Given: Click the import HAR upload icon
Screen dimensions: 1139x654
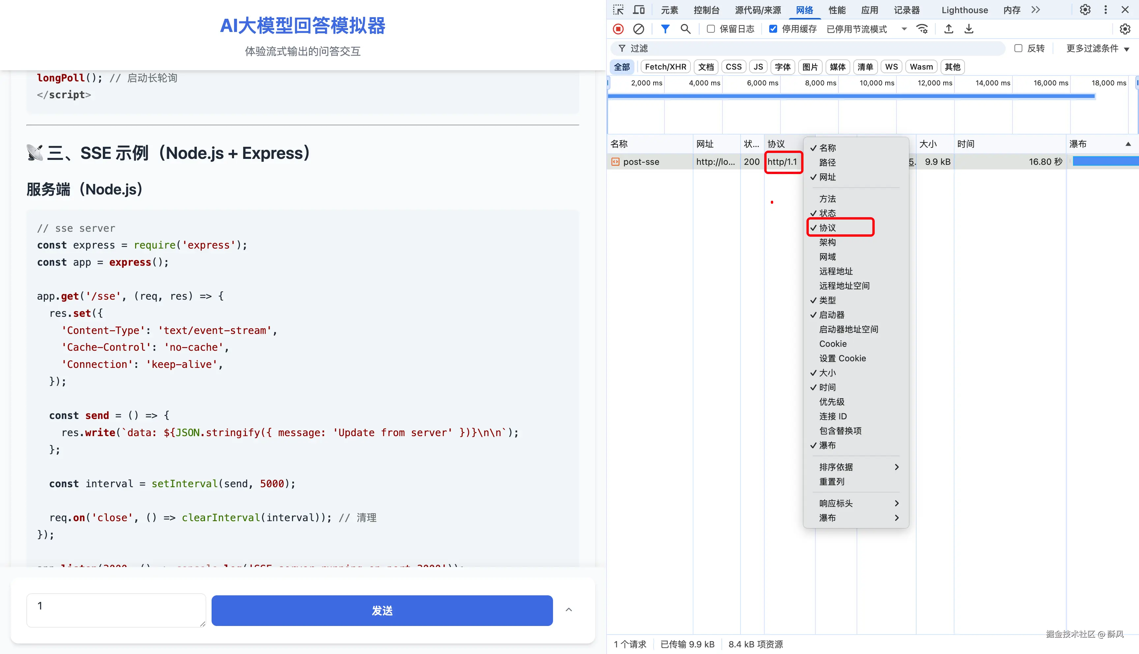Looking at the screenshot, I should (949, 29).
